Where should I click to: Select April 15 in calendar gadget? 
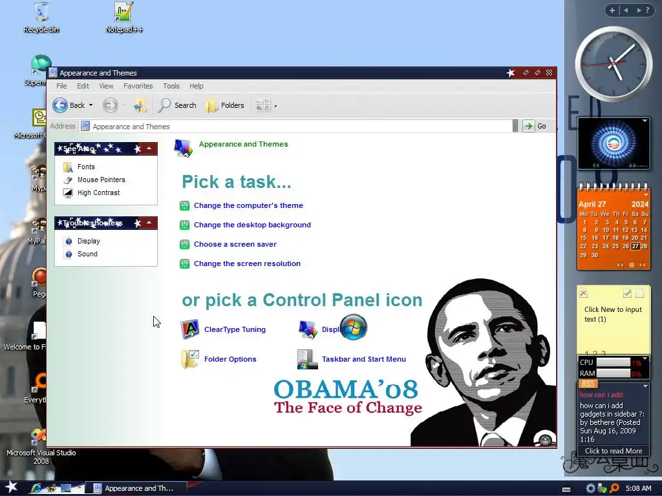click(584, 238)
